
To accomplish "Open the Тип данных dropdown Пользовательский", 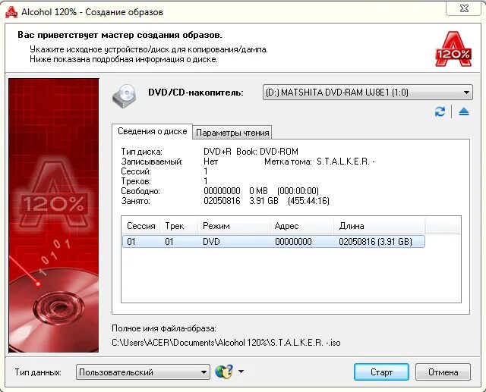I will pos(143,372).
